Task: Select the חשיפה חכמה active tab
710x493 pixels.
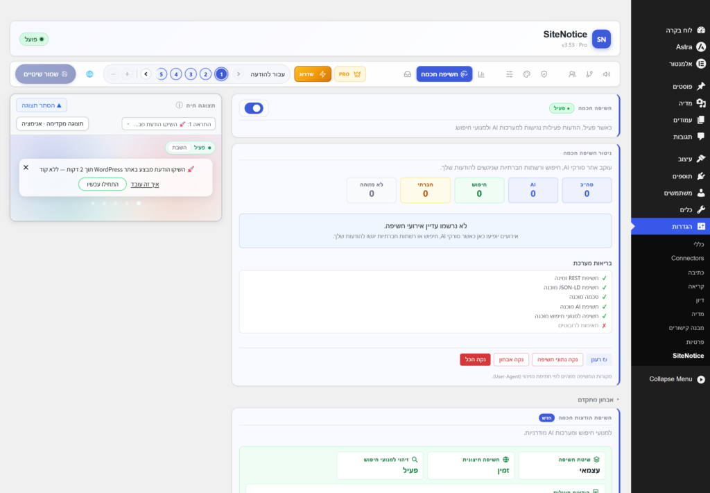Action: click(444, 74)
